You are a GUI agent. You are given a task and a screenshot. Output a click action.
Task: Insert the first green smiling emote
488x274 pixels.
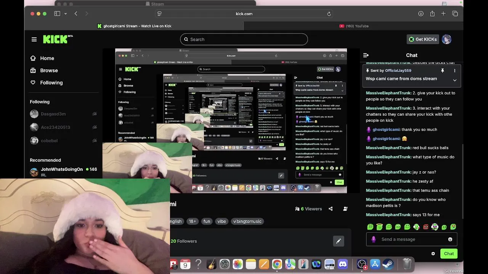point(370,227)
